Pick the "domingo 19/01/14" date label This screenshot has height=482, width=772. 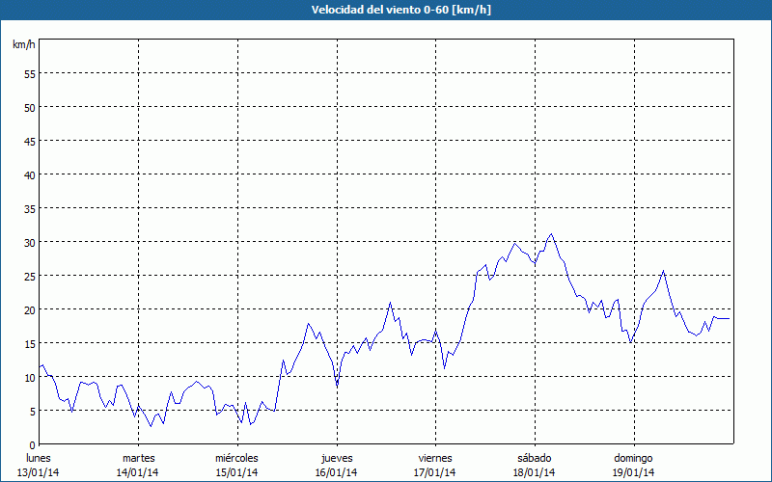(633, 465)
